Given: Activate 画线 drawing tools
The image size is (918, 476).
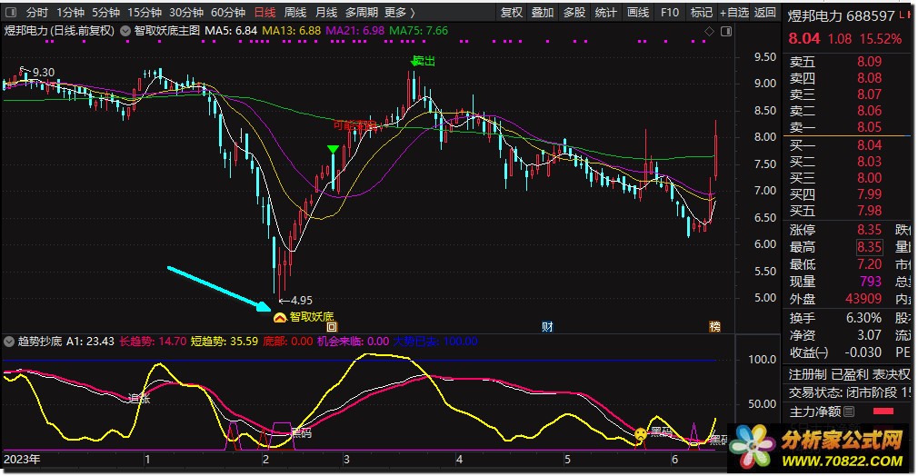Looking at the screenshot, I should tap(637, 13).
